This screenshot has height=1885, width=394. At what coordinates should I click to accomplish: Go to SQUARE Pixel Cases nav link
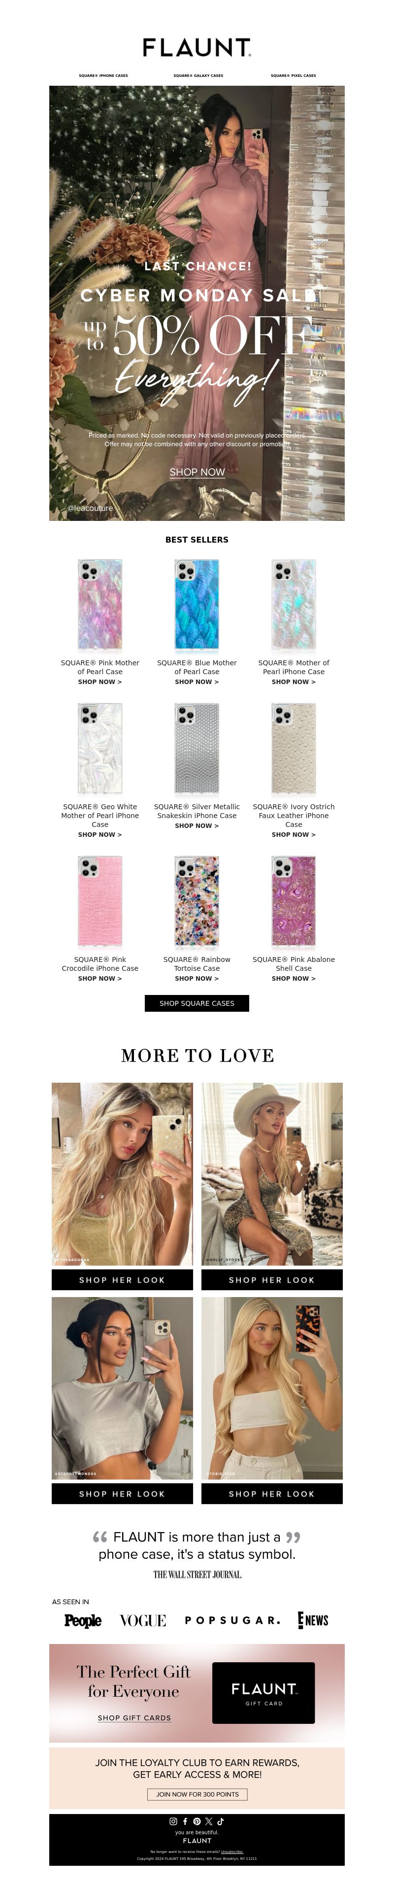click(x=293, y=75)
